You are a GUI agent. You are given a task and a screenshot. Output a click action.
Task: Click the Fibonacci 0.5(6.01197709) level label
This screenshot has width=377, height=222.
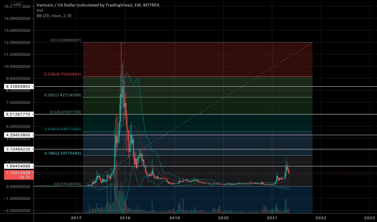tap(66, 112)
